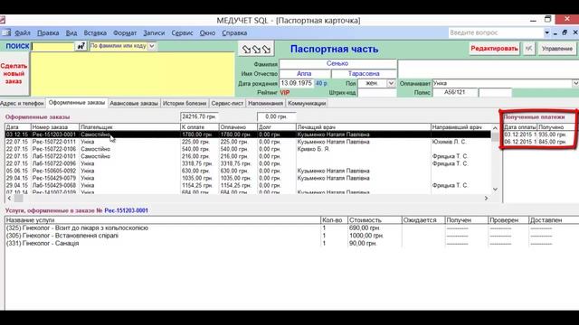The height and width of the screenshot is (325, 579).
Task: Open the Сервис menu
Action: (x=182, y=32)
